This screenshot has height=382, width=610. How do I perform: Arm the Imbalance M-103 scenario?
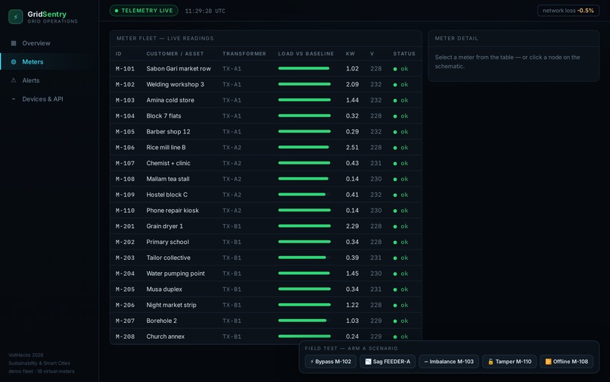[449, 362]
